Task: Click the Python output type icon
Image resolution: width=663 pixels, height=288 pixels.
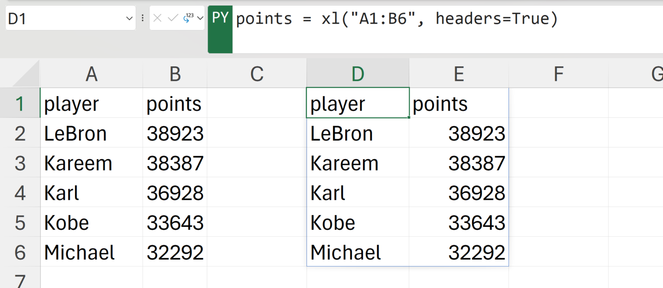Action: (x=188, y=18)
